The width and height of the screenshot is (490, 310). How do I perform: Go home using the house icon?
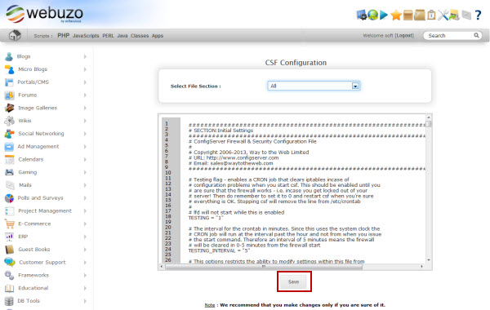pos(15,35)
